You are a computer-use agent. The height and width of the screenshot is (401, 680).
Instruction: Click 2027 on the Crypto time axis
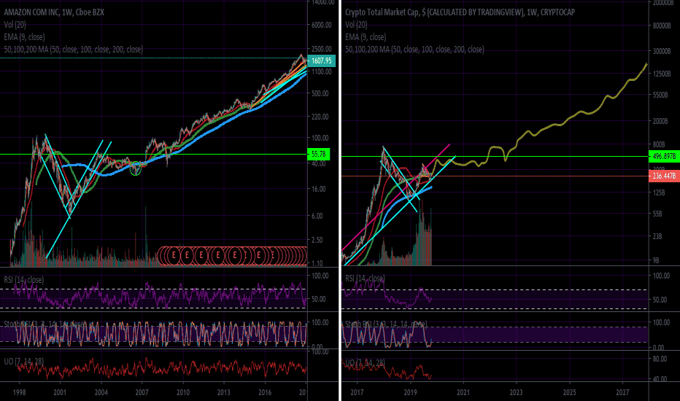[x=622, y=392]
